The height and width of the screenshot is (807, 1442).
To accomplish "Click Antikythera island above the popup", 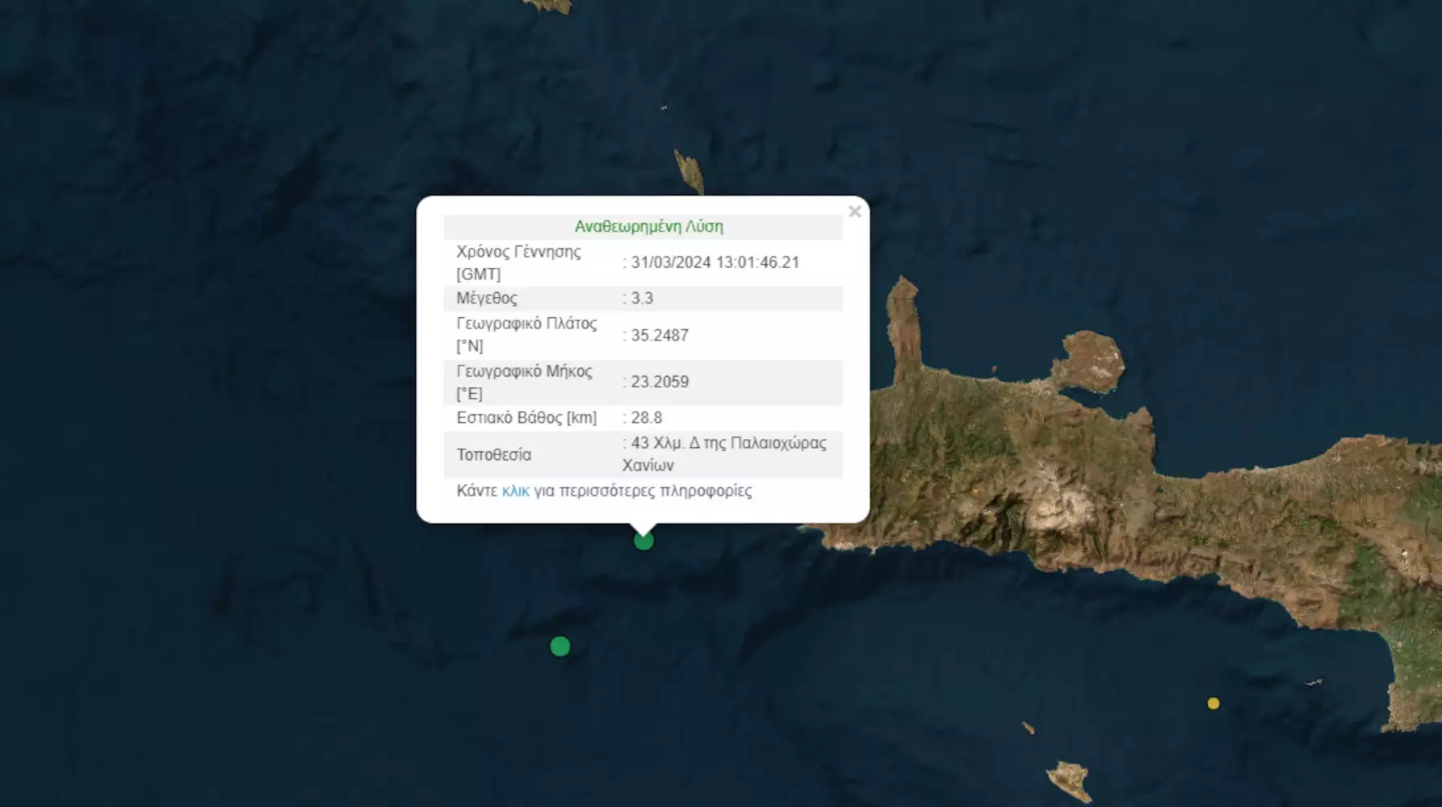I will coord(689,171).
